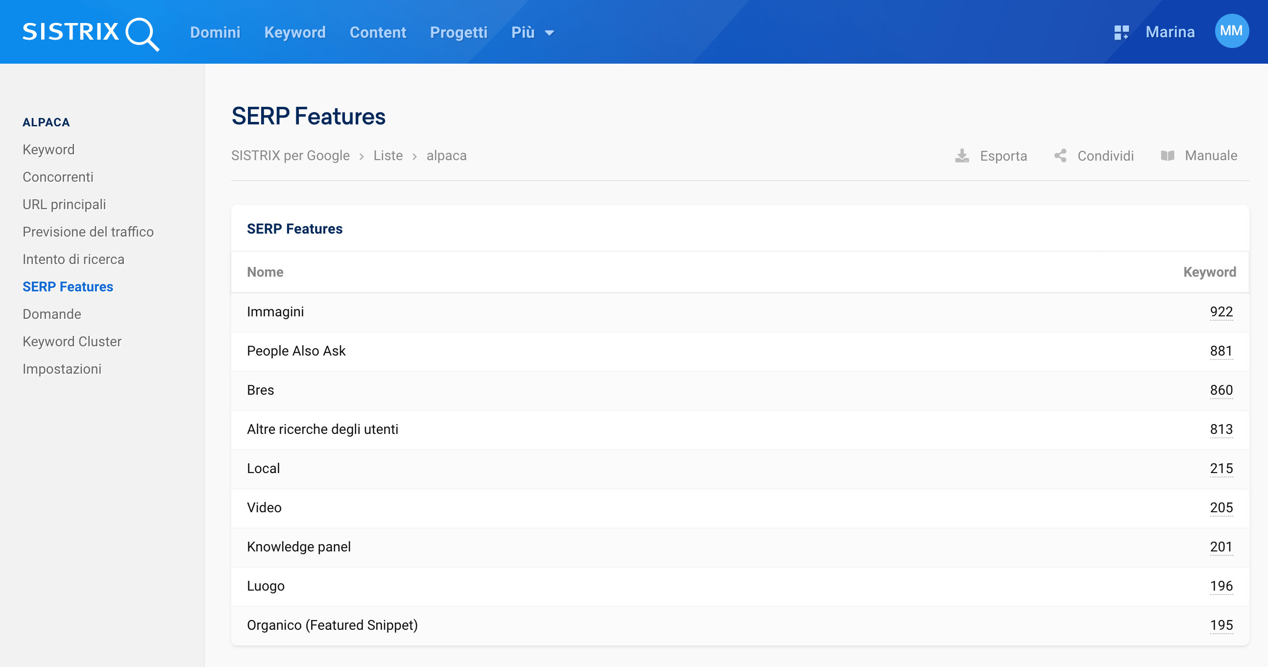Sort by the Keyword column header

click(x=1209, y=272)
